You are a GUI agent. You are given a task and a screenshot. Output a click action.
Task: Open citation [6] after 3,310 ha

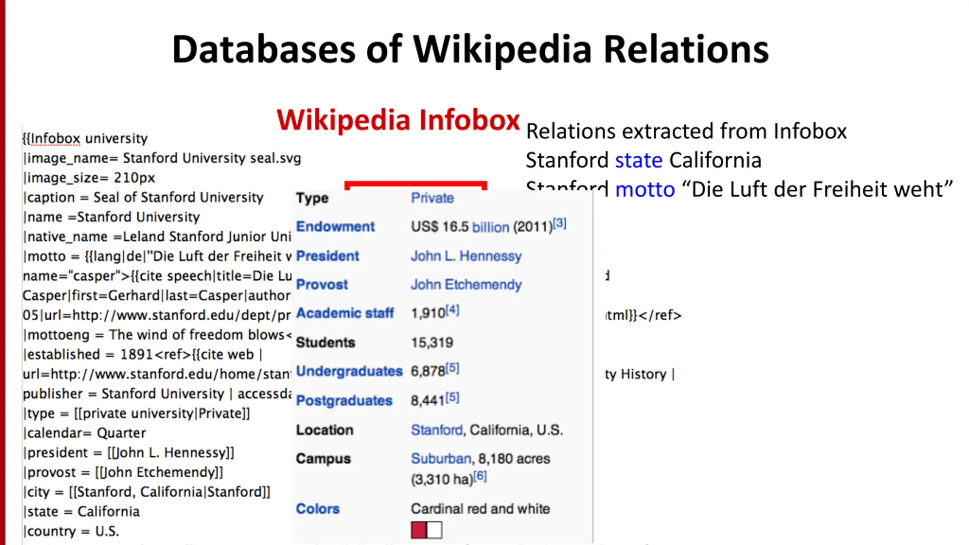[x=480, y=476]
